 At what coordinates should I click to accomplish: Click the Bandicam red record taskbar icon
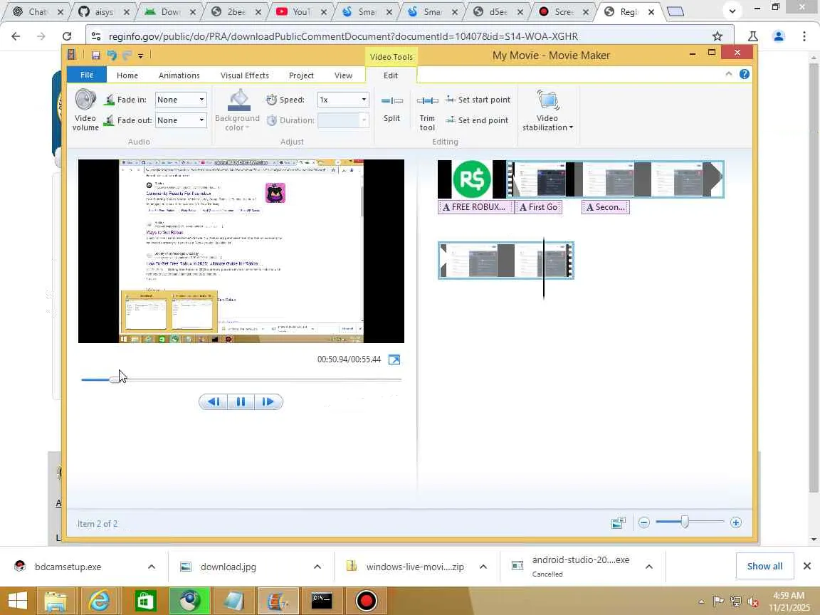click(x=366, y=601)
